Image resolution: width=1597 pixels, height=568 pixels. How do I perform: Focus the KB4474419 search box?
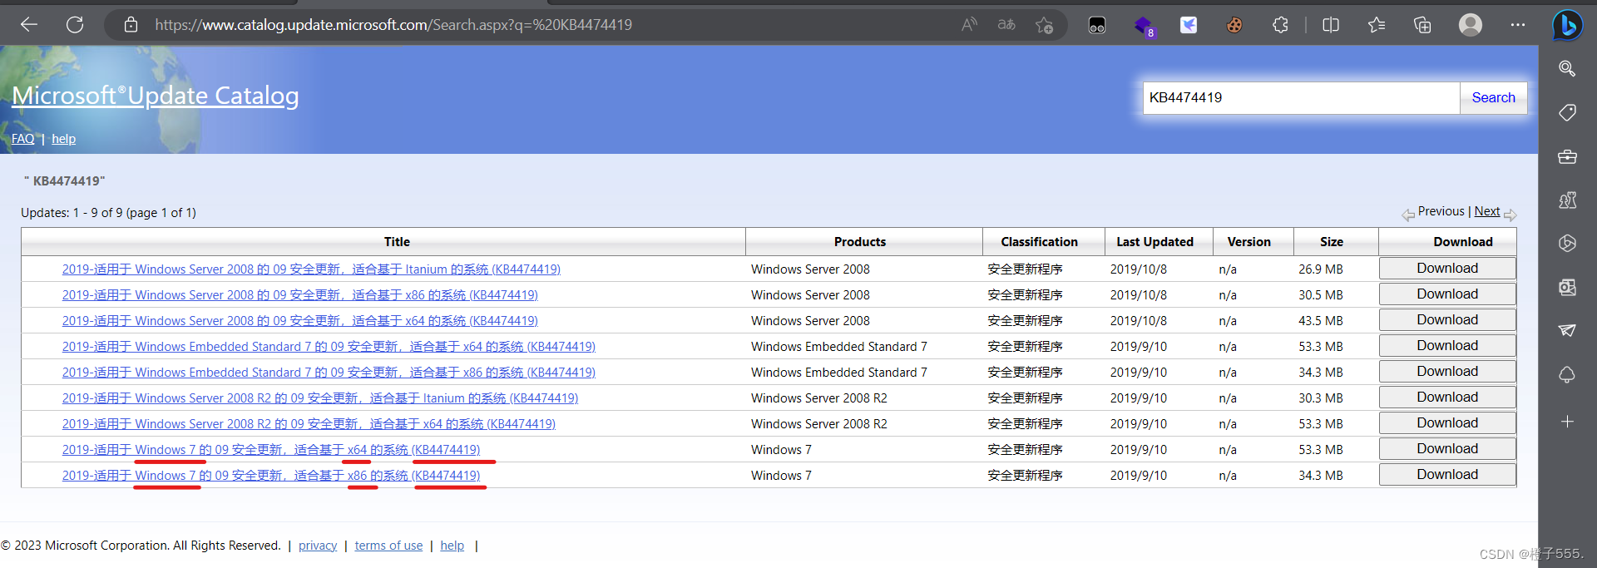1301,97
